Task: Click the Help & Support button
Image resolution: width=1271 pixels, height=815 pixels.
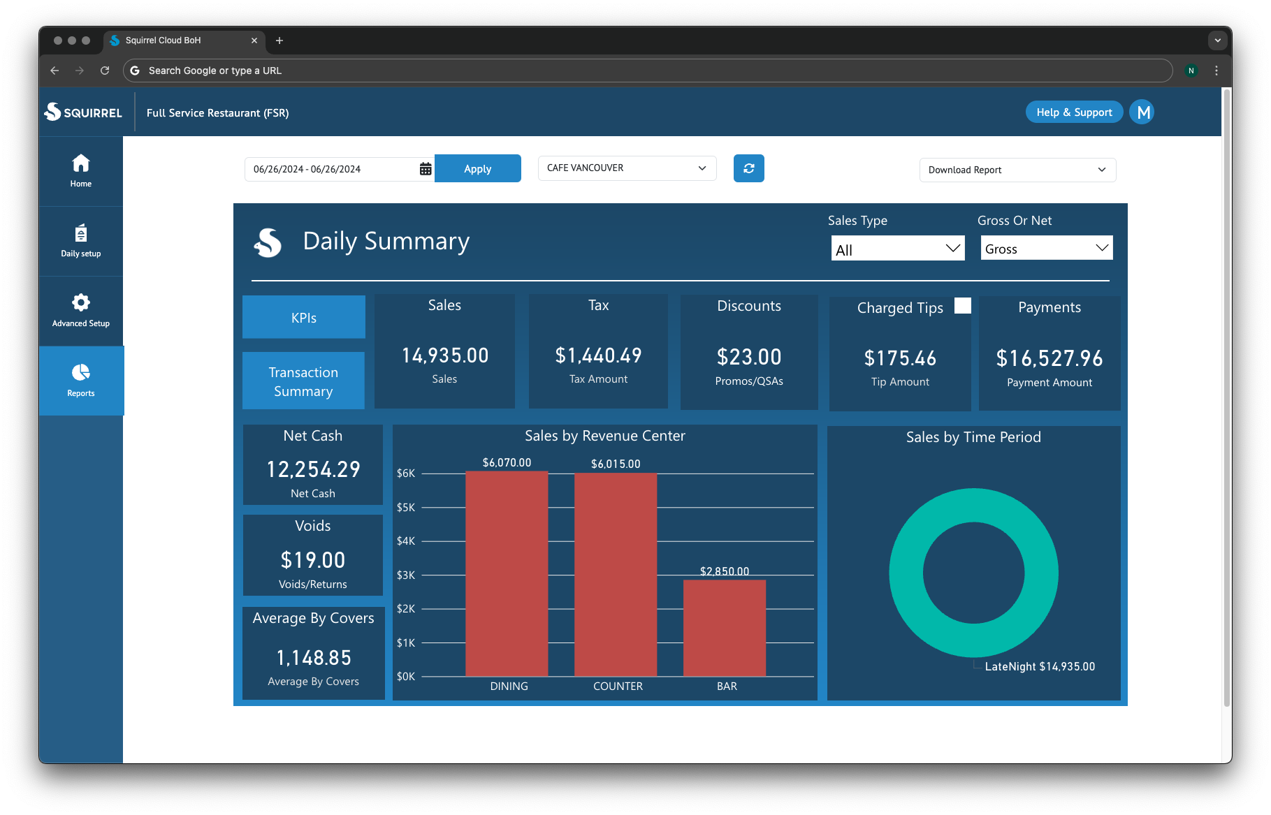Action: tap(1073, 112)
